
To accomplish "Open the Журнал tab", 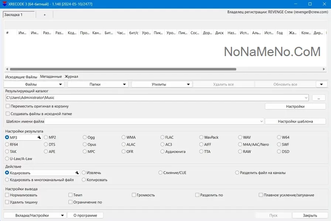I will click(71, 77).
